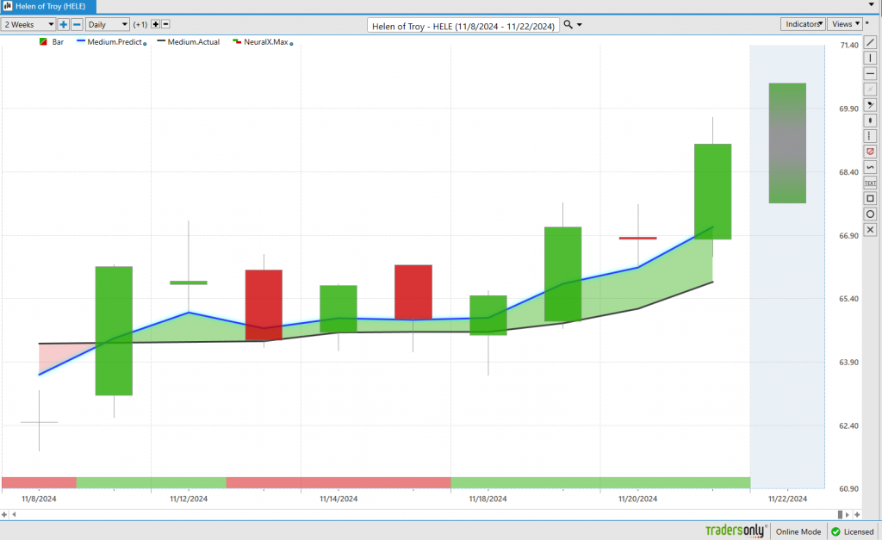Toggle the Bar legend item
This screenshot has height=540, width=882.
[x=52, y=41]
